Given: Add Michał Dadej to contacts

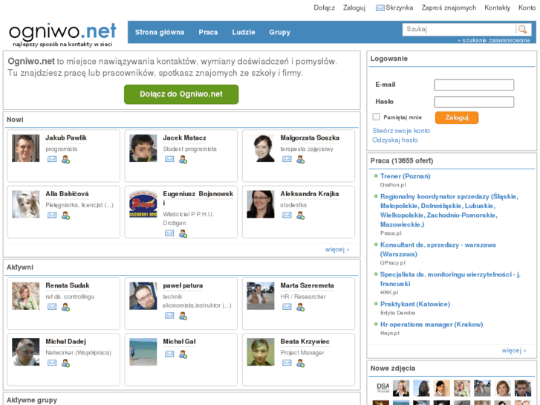Looking at the screenshot, I should tap(65, 363).
